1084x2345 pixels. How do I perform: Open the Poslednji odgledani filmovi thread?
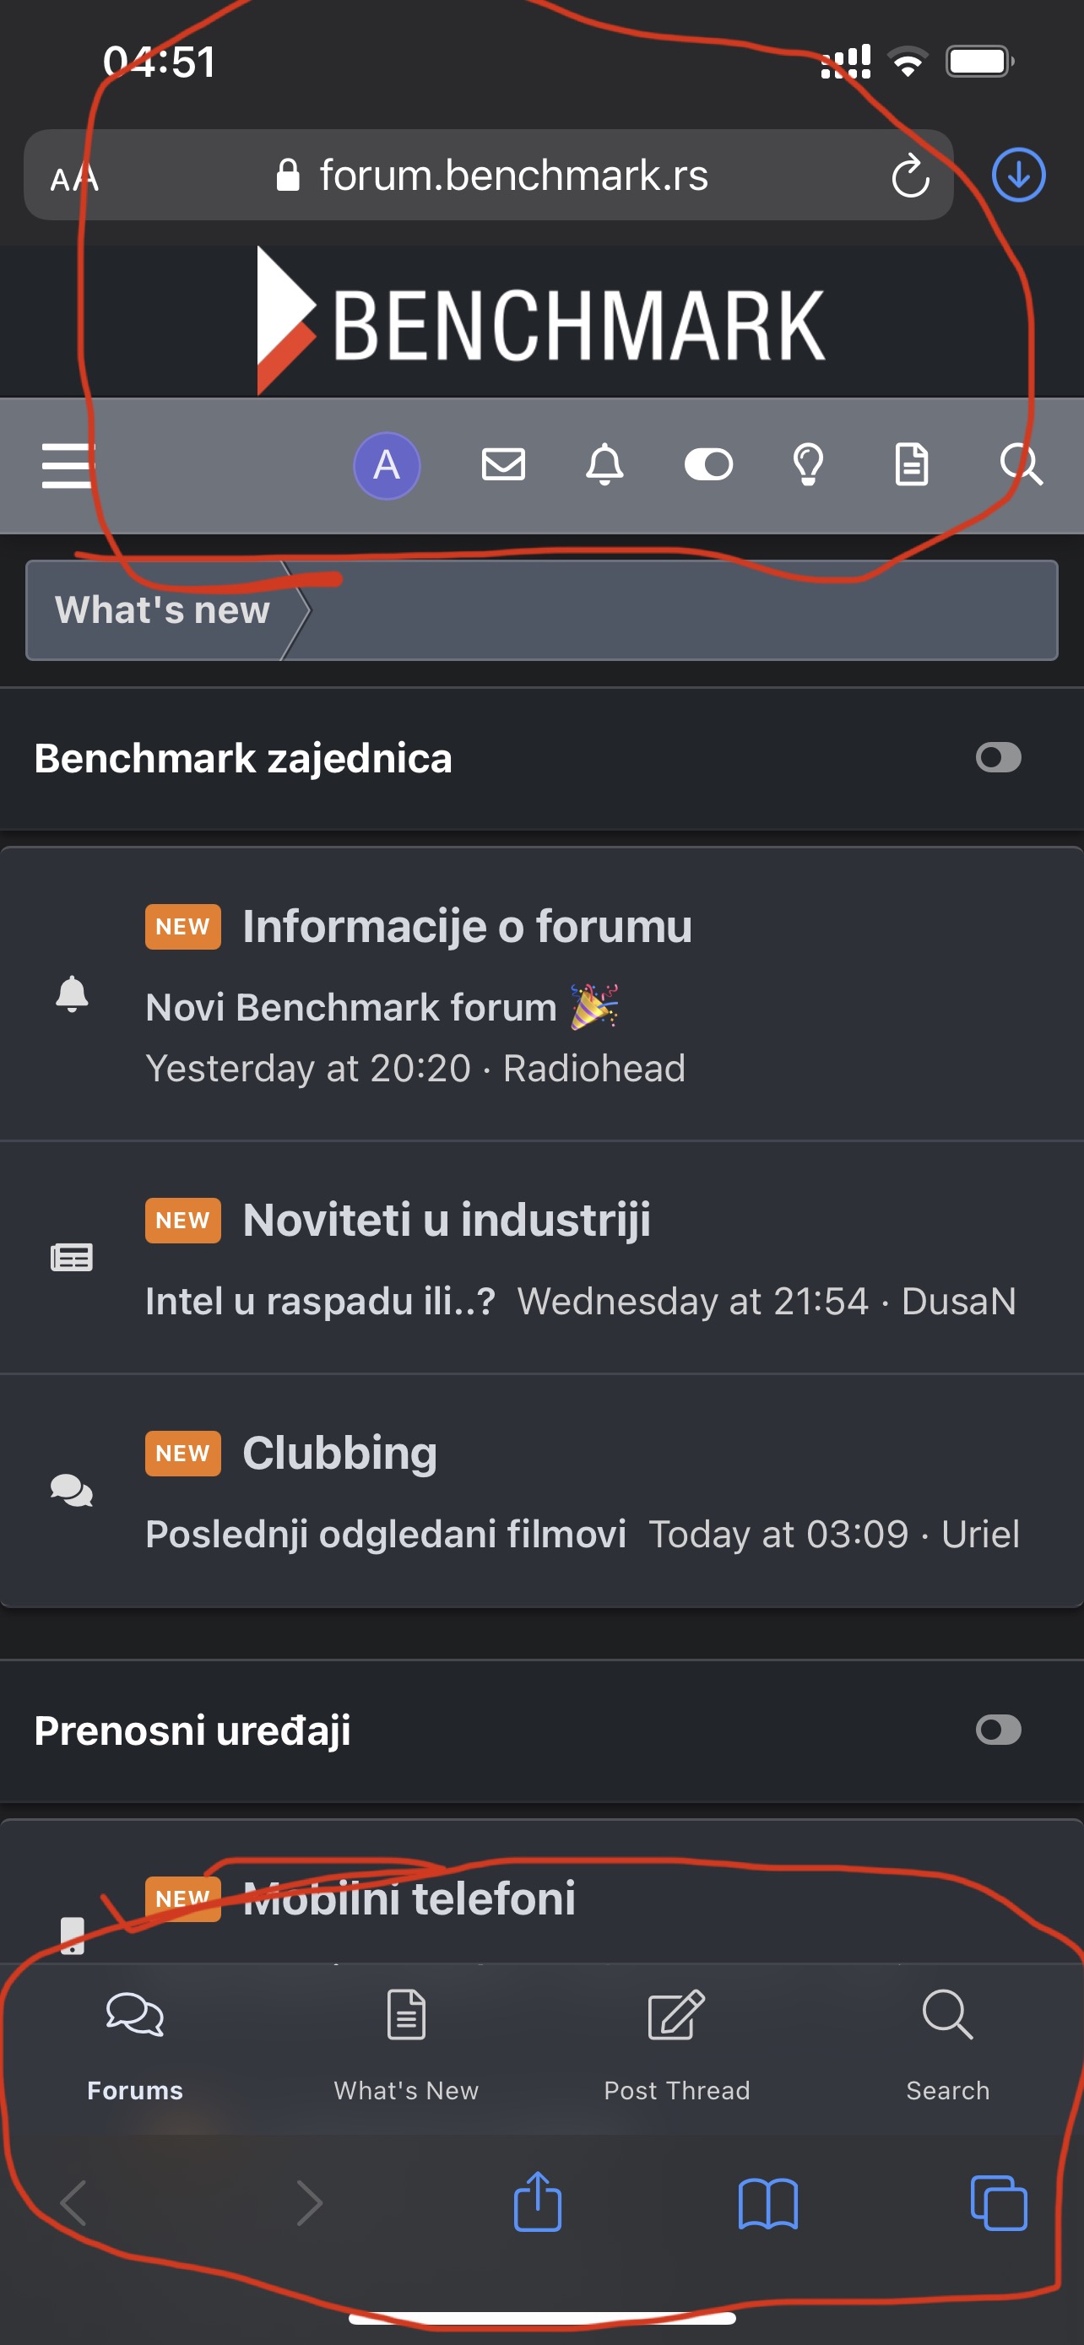tap(386, 1534)
